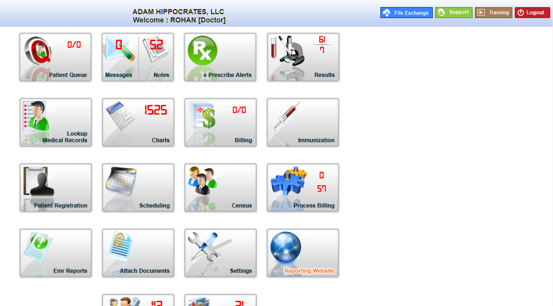The height and width of the screenshot is (306, 553).
Task: Open the Patient Queue tile
Action: (x=56, y=57)
